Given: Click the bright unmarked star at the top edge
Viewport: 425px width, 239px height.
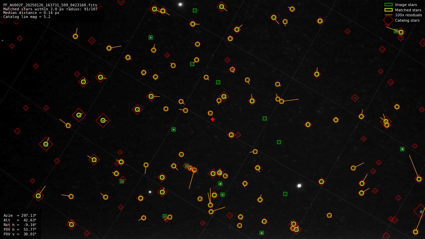Looking at the screenshot, I should [180, 4].
